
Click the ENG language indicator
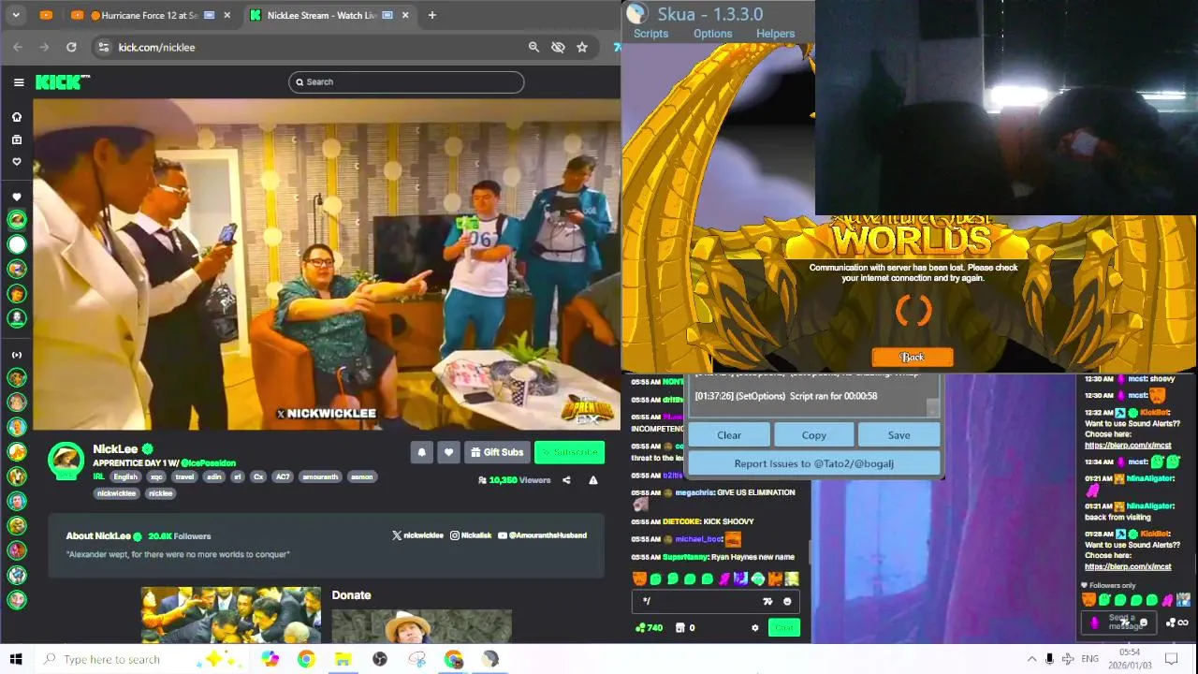tap(1089, 659)
